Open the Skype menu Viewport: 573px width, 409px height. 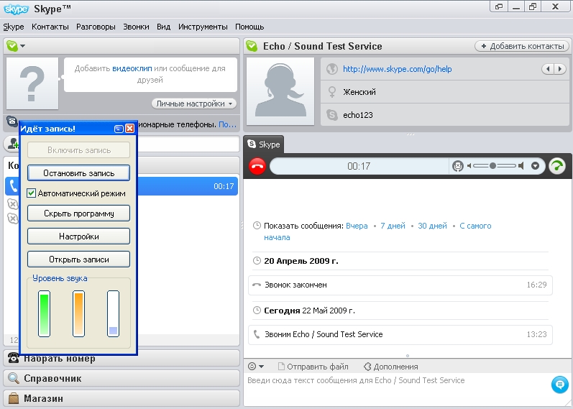14,27
